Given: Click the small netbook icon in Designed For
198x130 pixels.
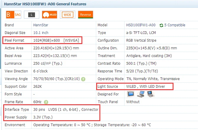Looking at the screenshot, I should [151, 94].
